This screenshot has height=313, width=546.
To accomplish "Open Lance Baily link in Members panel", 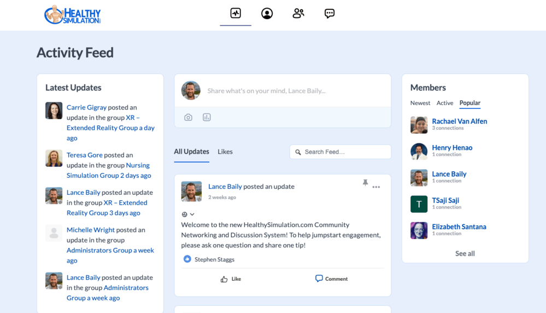I will (x=449, y=174).
